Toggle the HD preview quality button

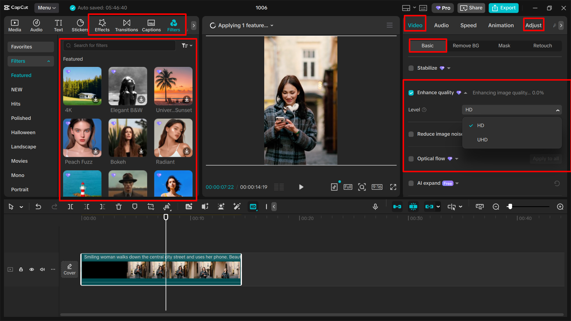click(253, 206)
